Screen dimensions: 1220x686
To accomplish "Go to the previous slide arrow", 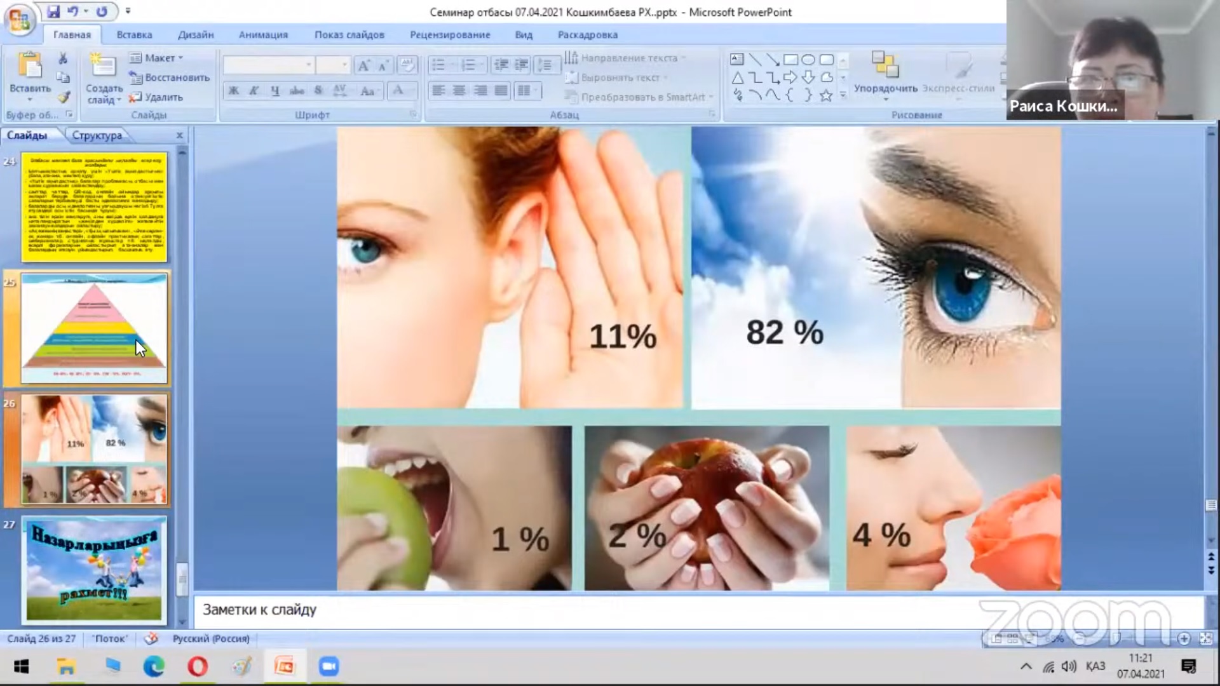I will point(1211,557).
